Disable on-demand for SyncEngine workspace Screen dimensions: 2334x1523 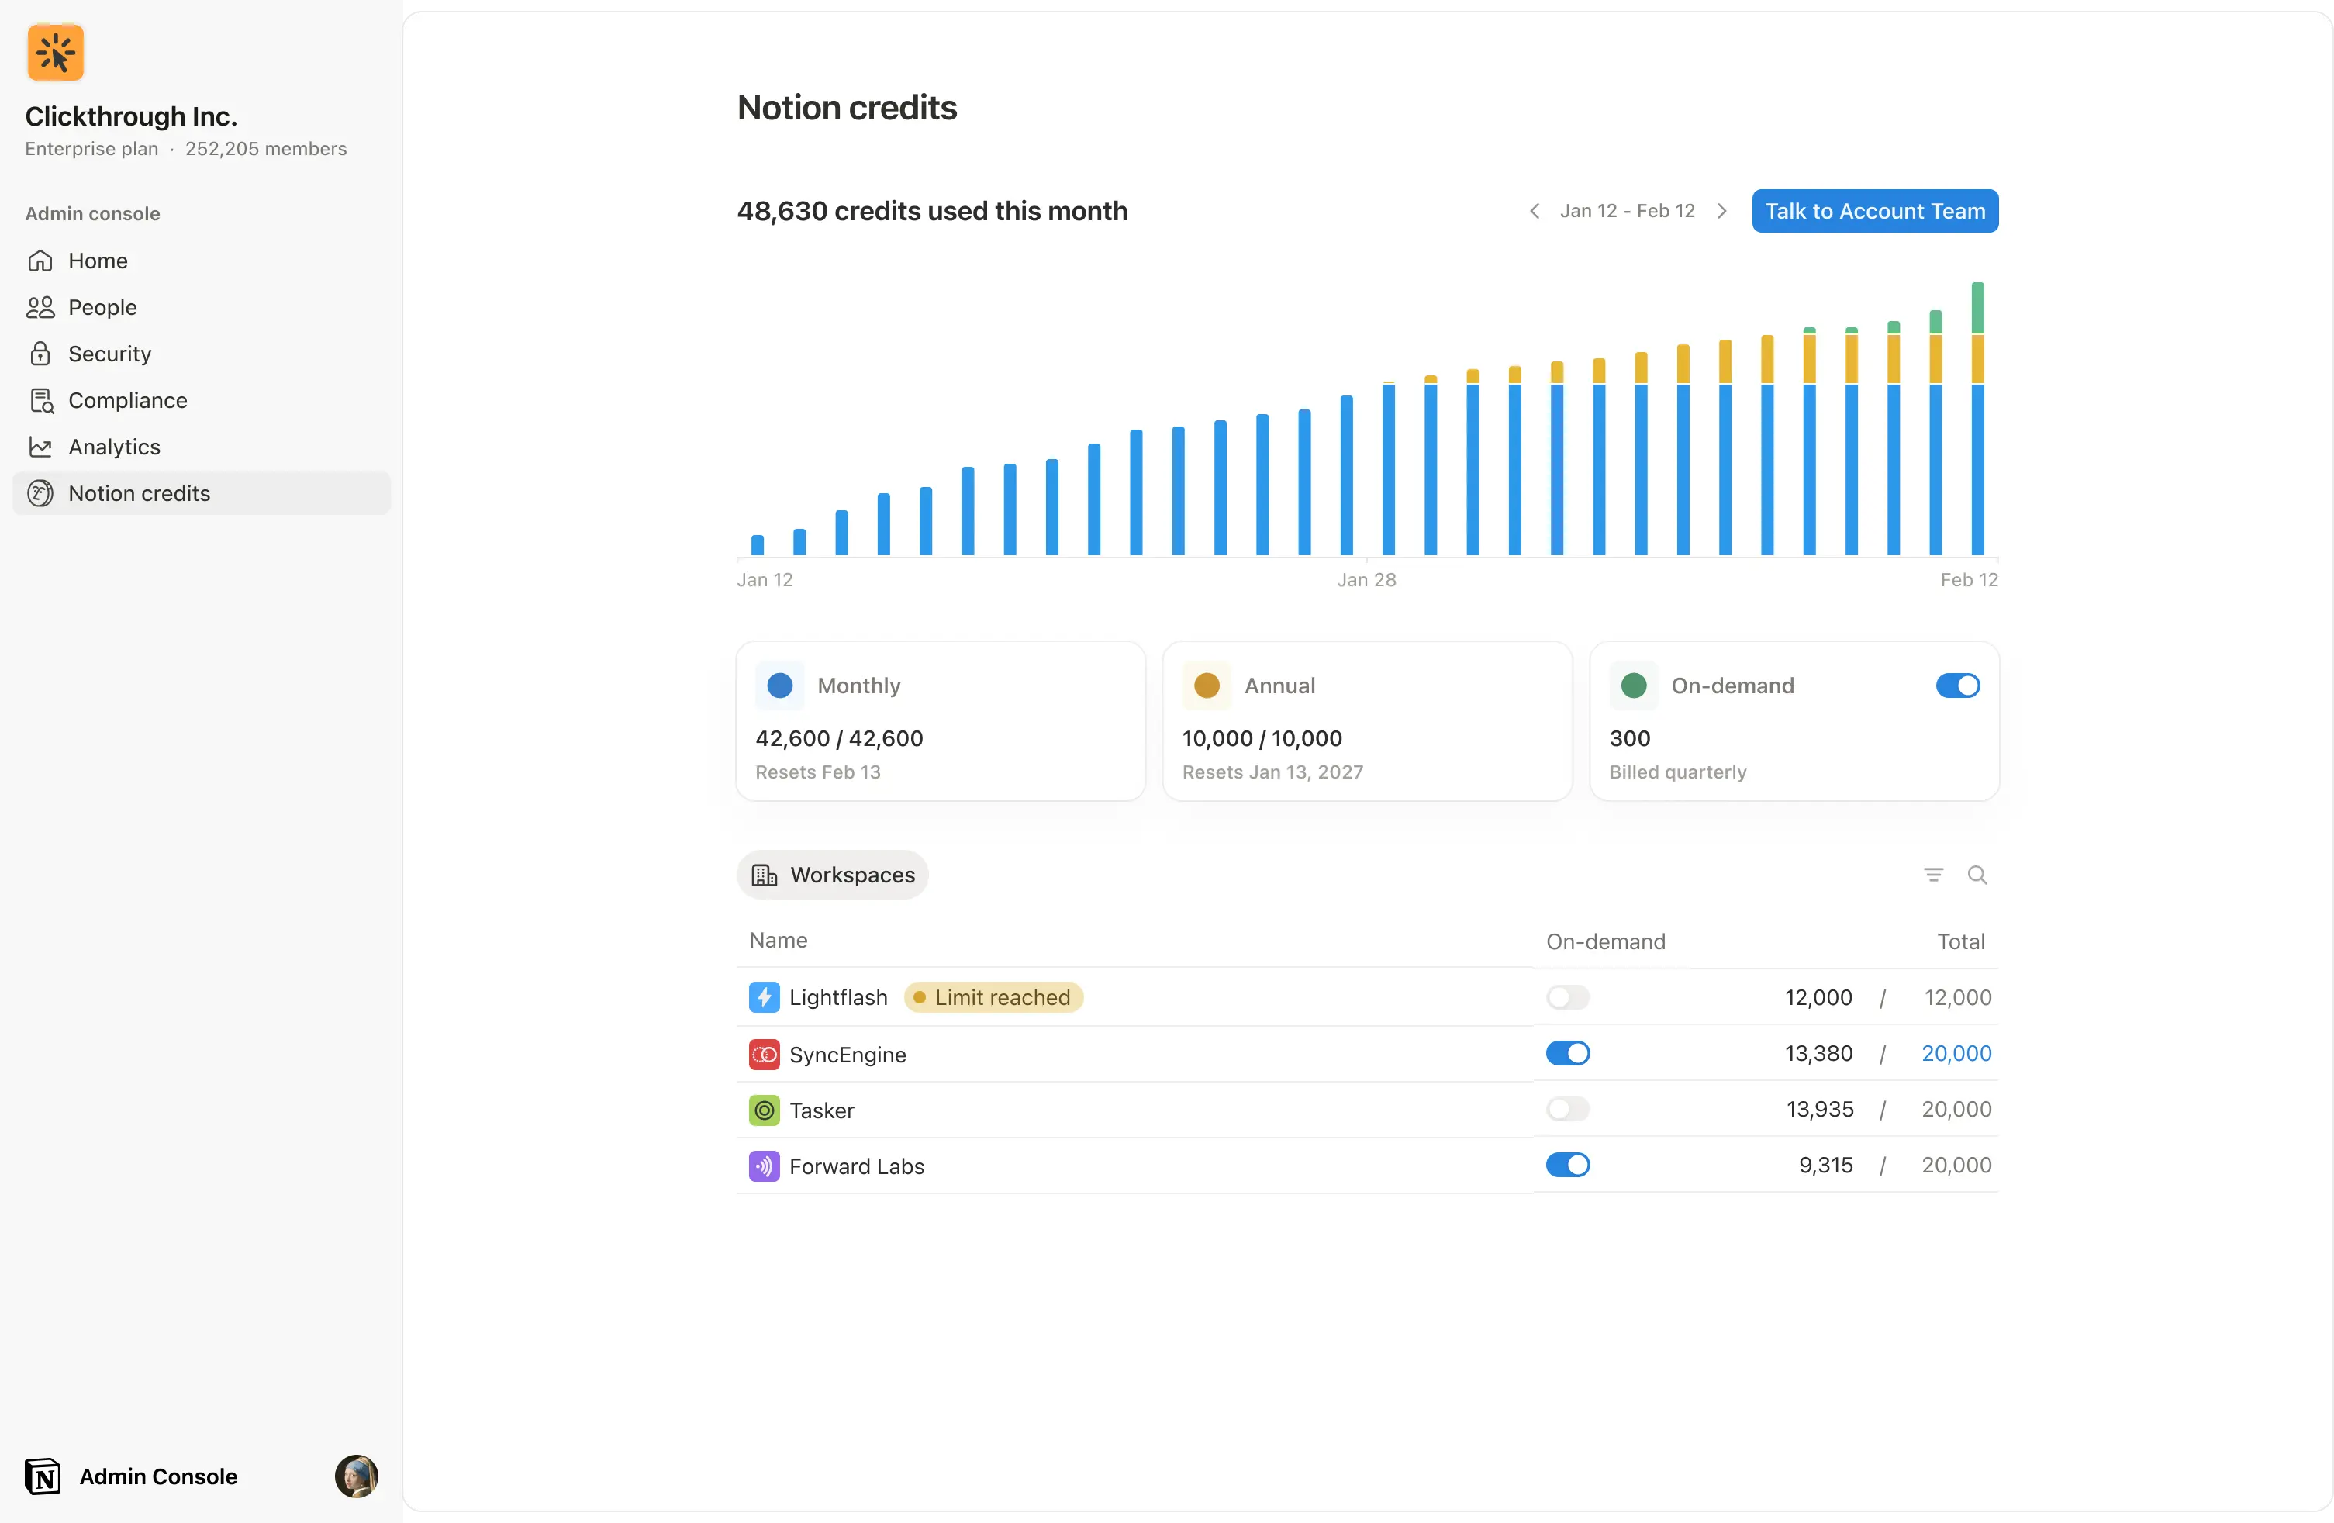[x=1567, y=1053]
